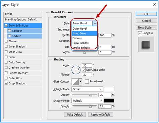Click the Soften slider handle
The image size is (159, 123).
coord(85,52)
